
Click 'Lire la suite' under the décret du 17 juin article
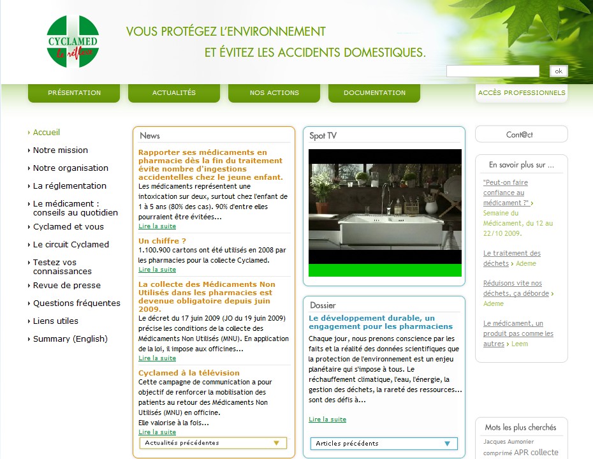tap(157, 358)
